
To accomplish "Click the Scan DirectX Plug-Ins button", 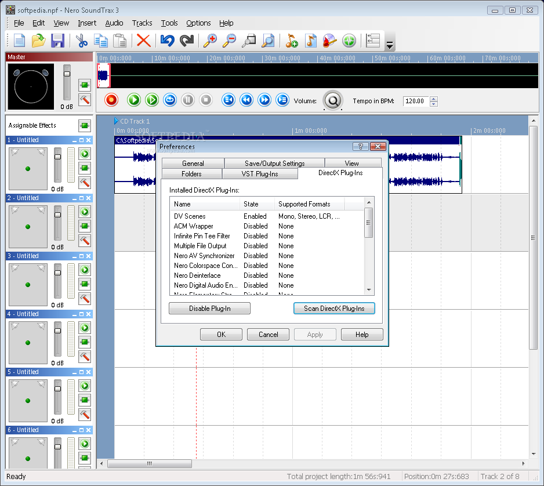I will point(334,309).
